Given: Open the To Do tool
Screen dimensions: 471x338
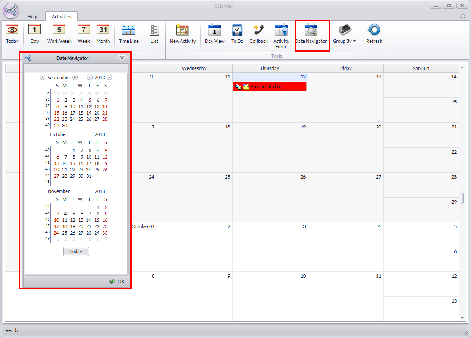Looking at the screenshot, I should [x=237, y=34].
